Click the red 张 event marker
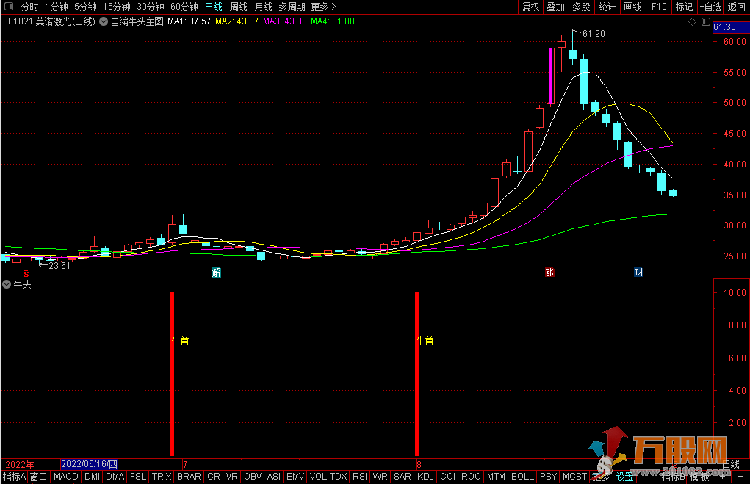 [x=549, y=272]
